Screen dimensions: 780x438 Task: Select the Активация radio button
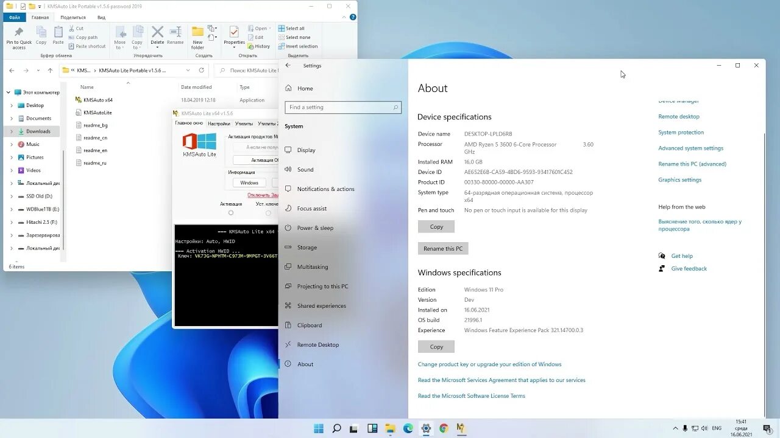(230, 213)
